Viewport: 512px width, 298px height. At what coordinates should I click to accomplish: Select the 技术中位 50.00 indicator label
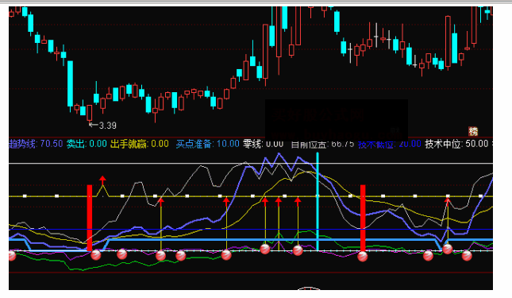[x=456, y=144]
